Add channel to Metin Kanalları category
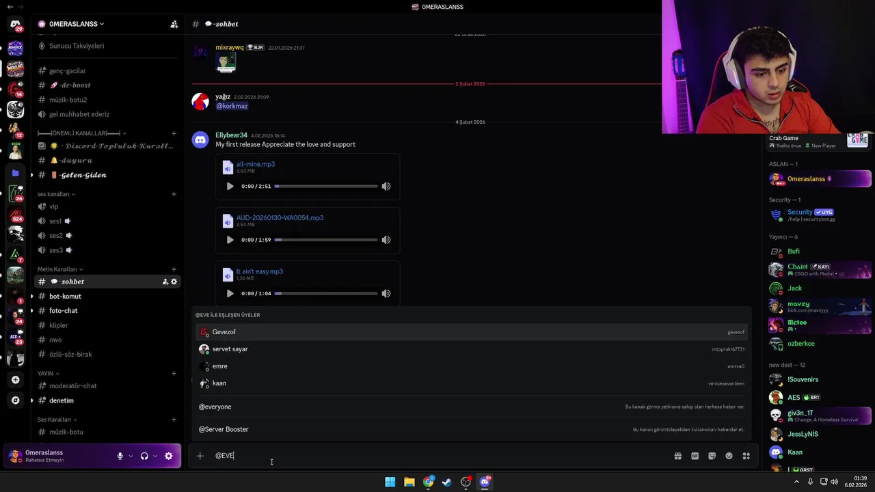 click(174, 269)
